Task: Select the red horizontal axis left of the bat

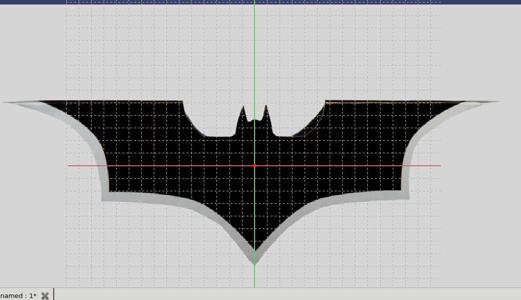Action: (85, 165)
